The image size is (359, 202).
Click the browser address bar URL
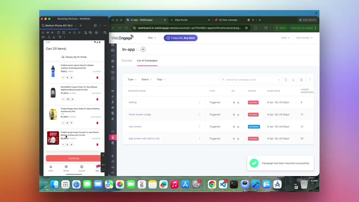click(x=189, y=28)
